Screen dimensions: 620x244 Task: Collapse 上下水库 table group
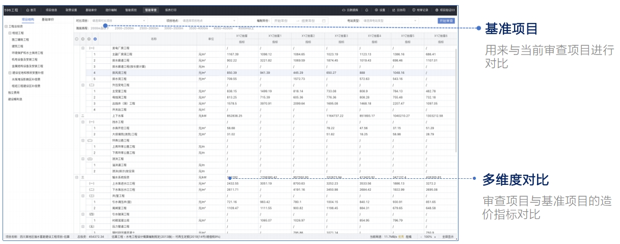pos(77,116)
